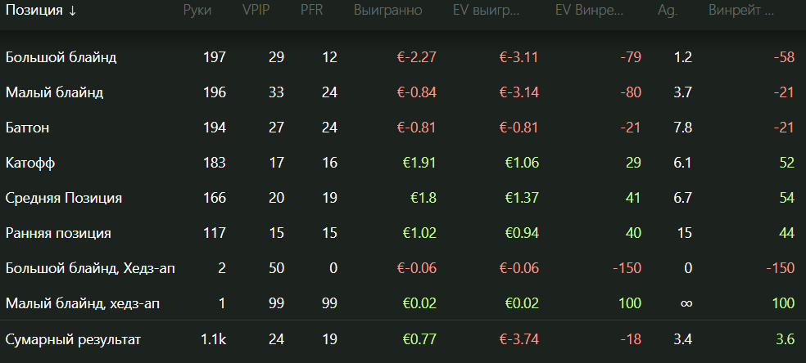The height and width of the screenshot is (363, 806).
Task: Select the Малый блайнд, хедз-ап row
Action: point(403,303)
